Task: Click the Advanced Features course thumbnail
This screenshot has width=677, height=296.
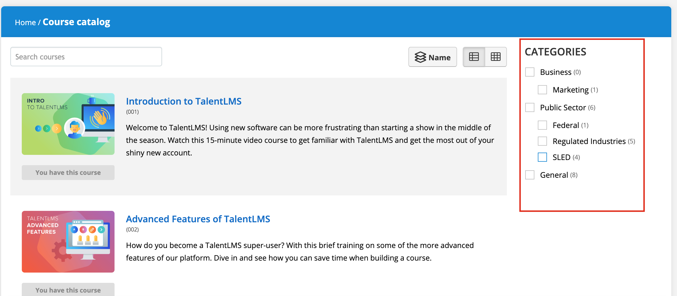Action: (68, 242)
